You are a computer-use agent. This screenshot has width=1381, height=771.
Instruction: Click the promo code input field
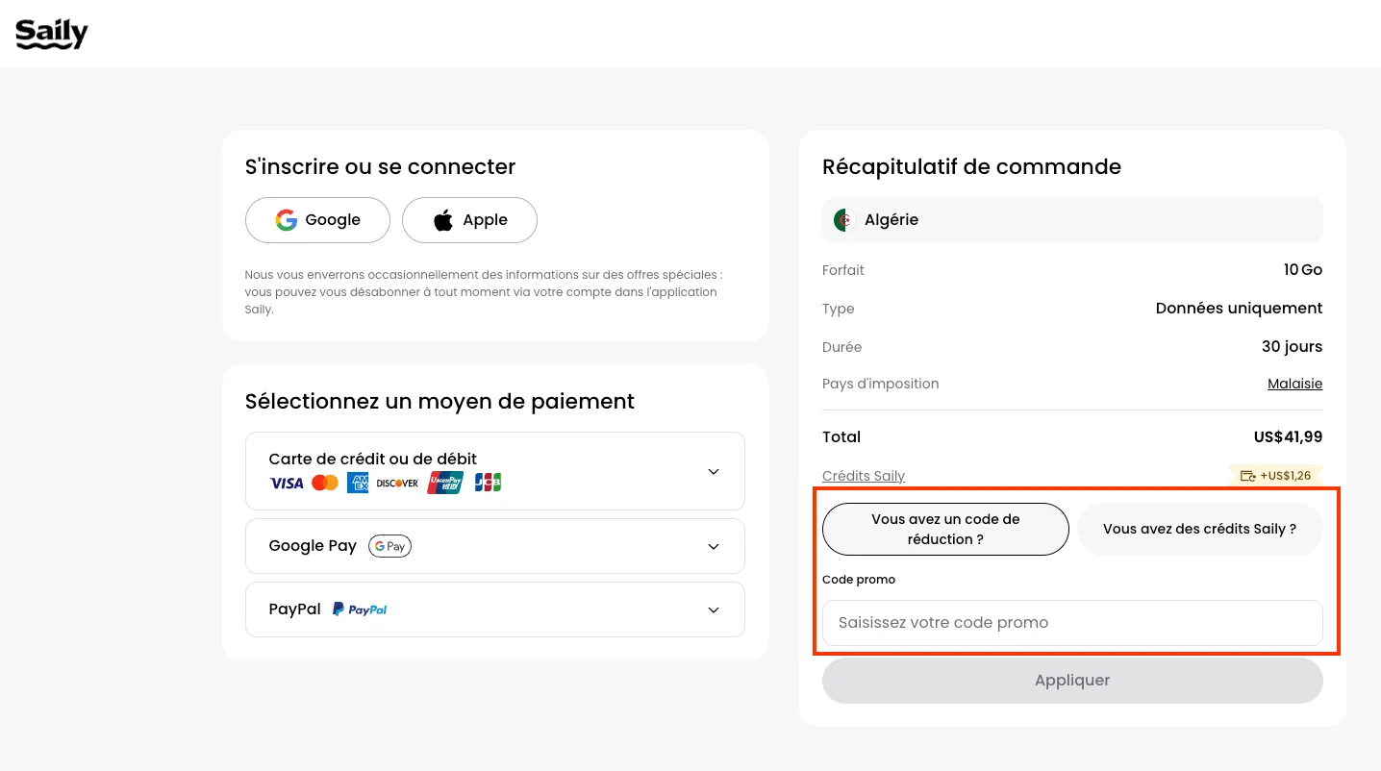point(1072,622)
